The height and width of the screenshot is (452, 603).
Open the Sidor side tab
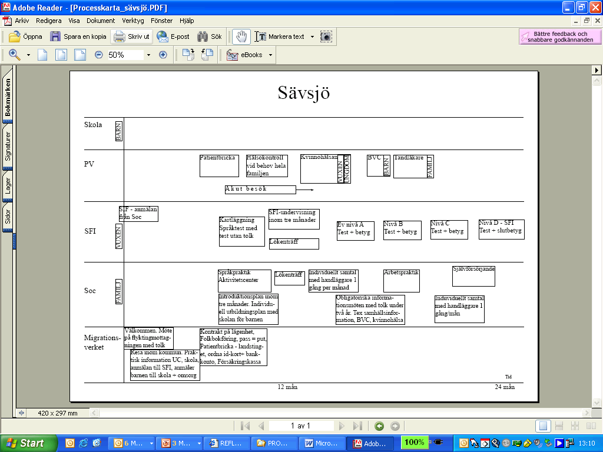pos(8,217)
